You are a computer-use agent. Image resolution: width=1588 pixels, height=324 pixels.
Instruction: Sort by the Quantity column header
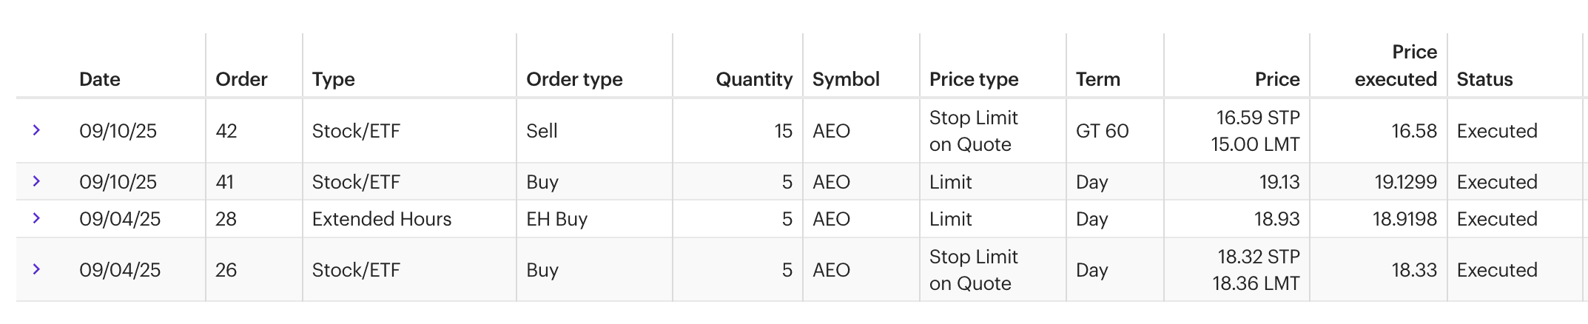(x=753, y=79)
